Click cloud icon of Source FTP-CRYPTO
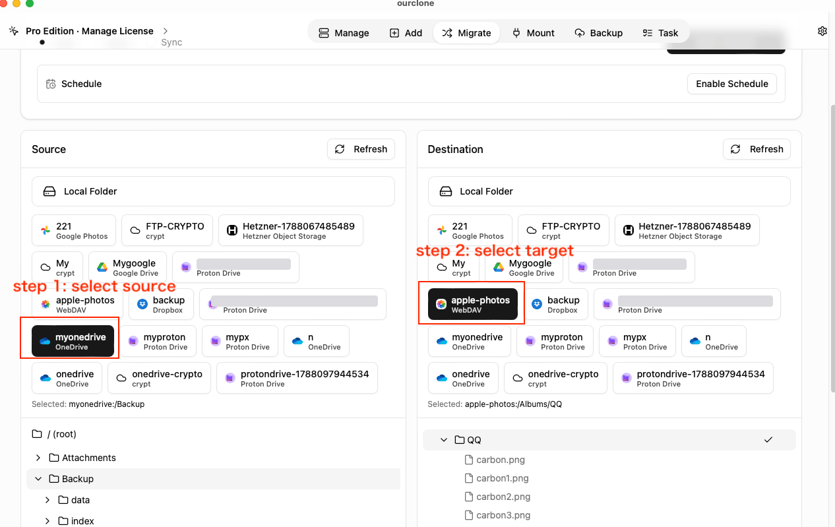The height and width of the screenshot is (527, 835). click(135, 230)
